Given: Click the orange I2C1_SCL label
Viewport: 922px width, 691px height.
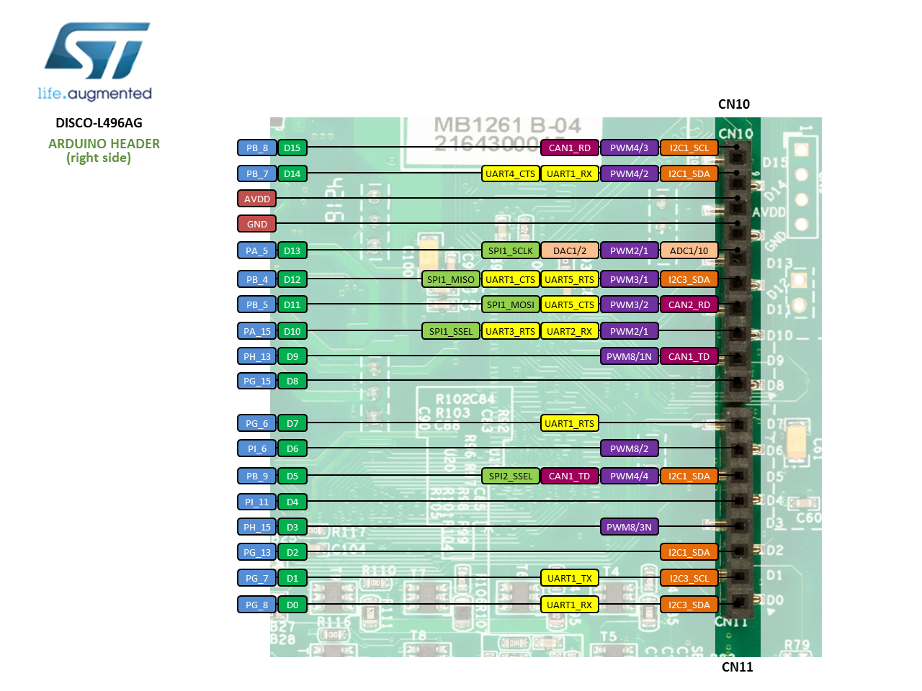Looking at the screenshot, I should pos(689,148).
